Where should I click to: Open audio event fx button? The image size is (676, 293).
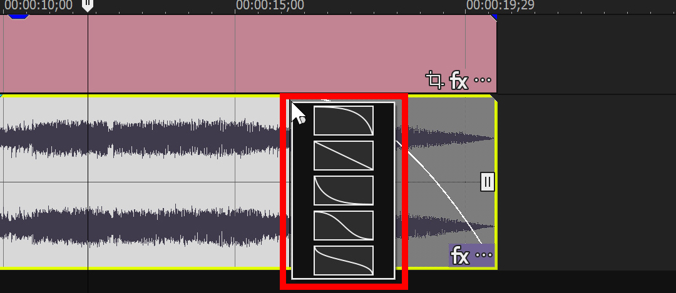(x=460, y=257)
